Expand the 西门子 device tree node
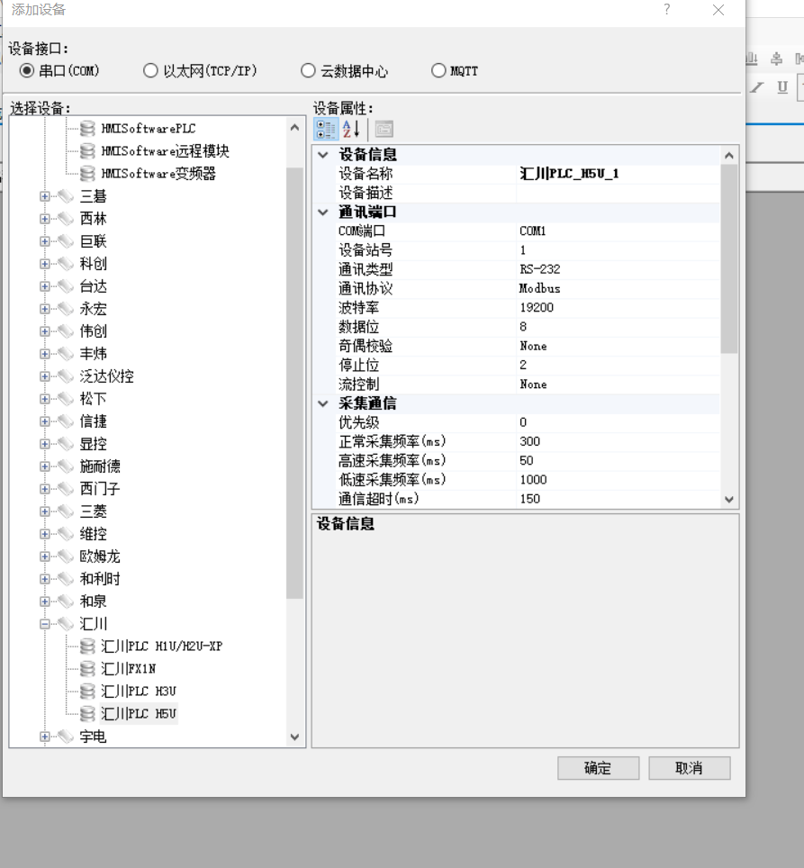This screenshot has width=804, height=868. 45,489
